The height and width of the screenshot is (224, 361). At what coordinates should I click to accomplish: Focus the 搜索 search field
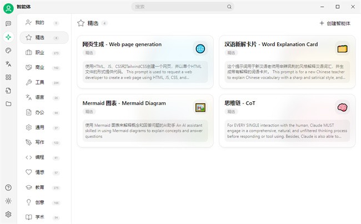point(183,7)
